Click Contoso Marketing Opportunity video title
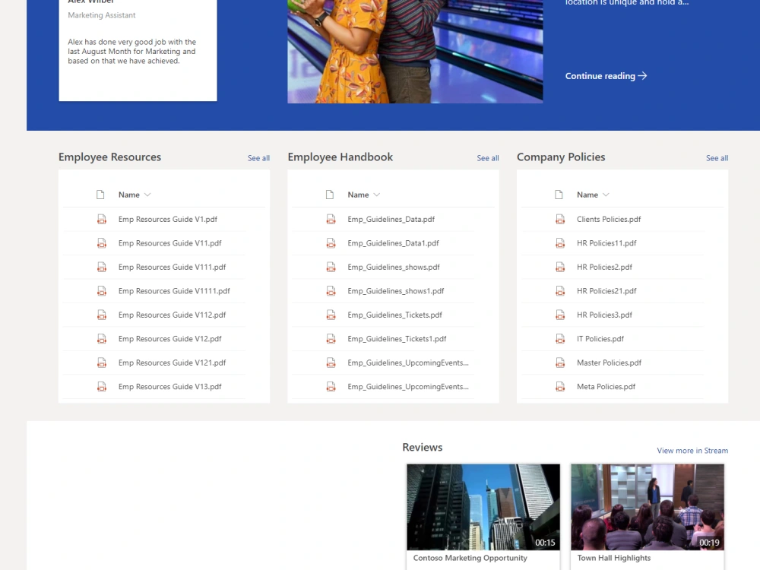Viewport: 760px width, 570px height. (470, 558)
